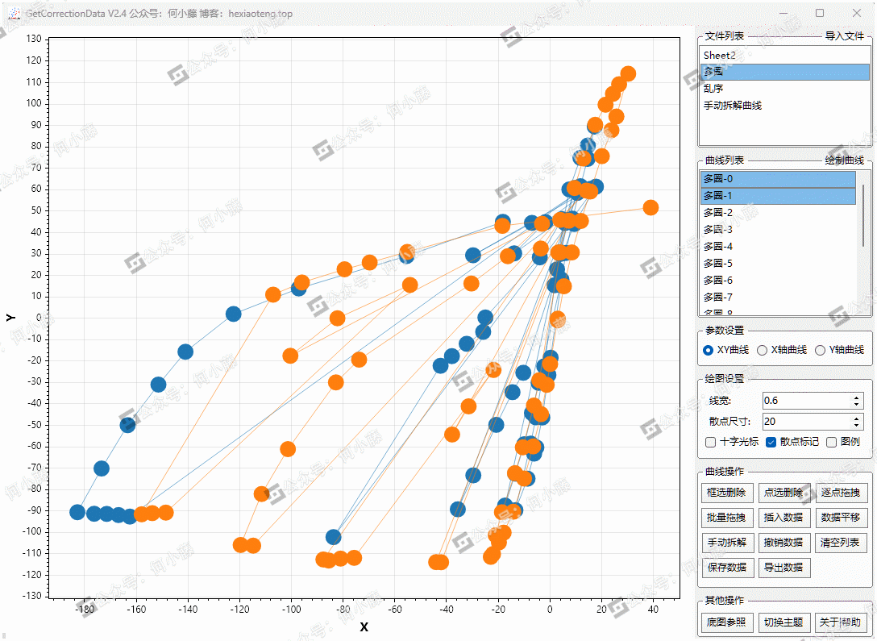Enable the 十字光标 crosshair checkbox
The image size is (877, 641).
click(710, 442)
